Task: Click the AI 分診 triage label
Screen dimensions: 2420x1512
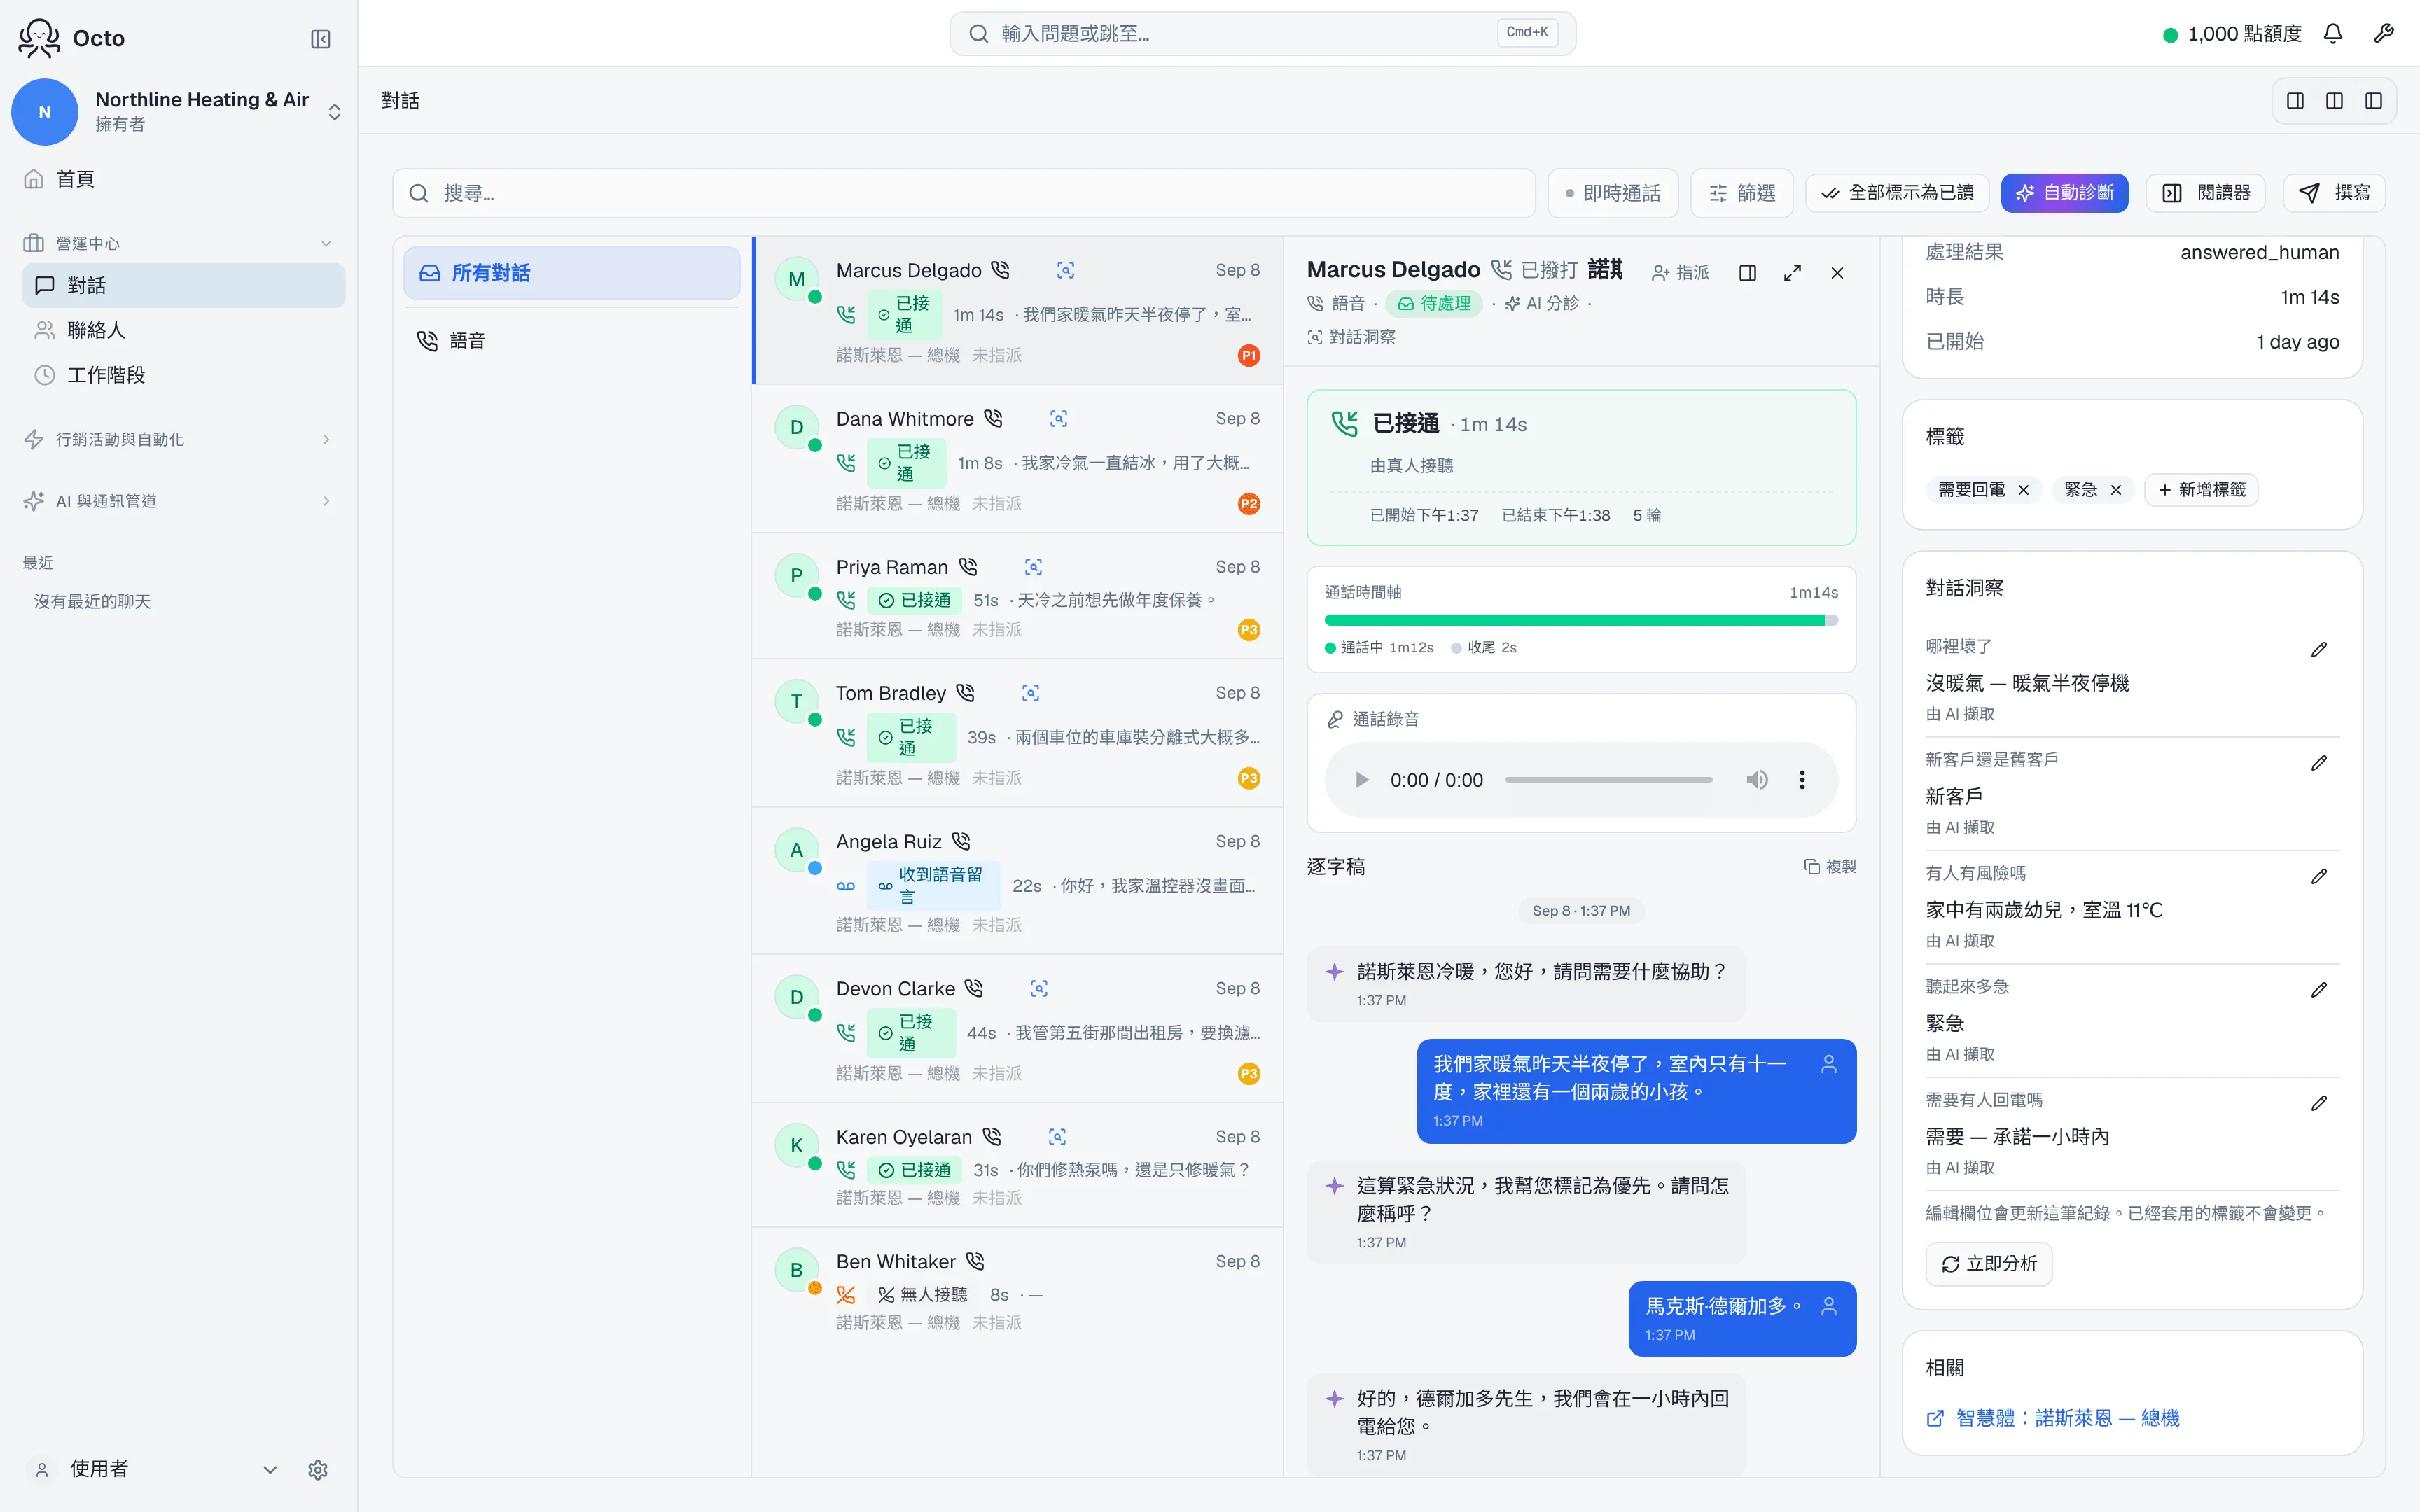Action: [1541, 303]
